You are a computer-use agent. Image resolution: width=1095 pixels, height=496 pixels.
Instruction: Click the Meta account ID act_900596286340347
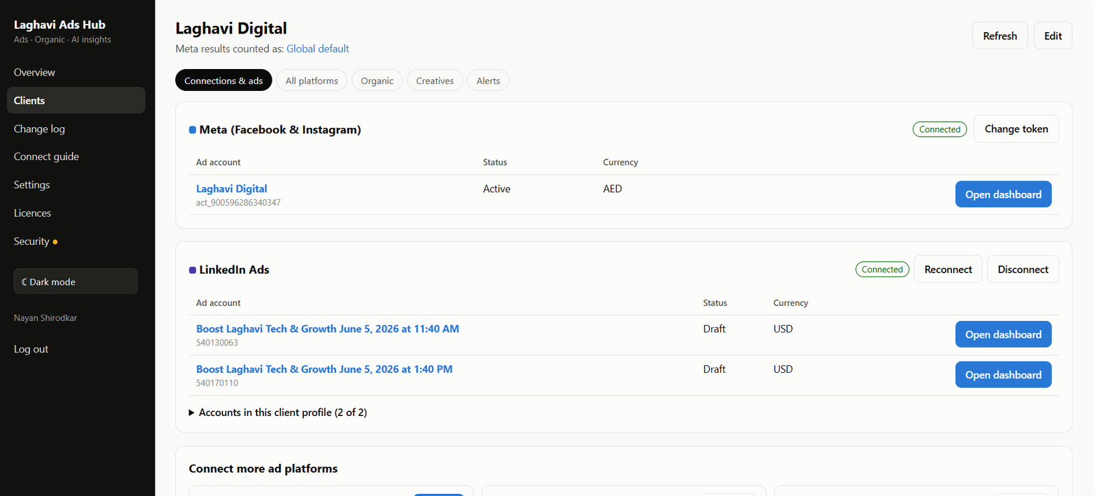click(238, 203)
